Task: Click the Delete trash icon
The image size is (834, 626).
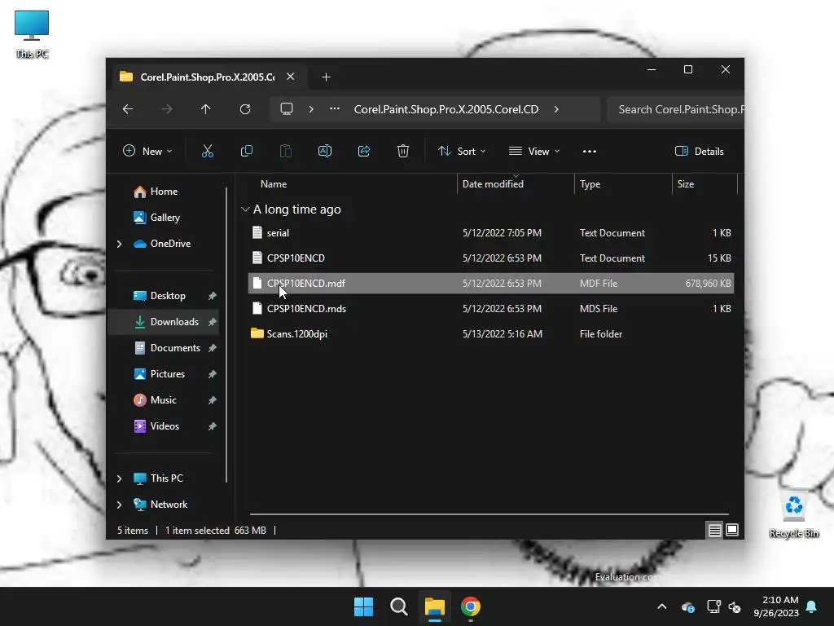Action: pos(403,151)
